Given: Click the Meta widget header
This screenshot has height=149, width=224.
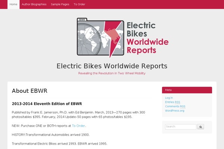Looking at the screenshot, I should 187,90.
